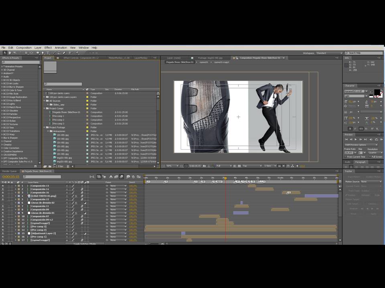
Task: Click the fill color swatch in Character panel
Action: (x=377, y=92)
